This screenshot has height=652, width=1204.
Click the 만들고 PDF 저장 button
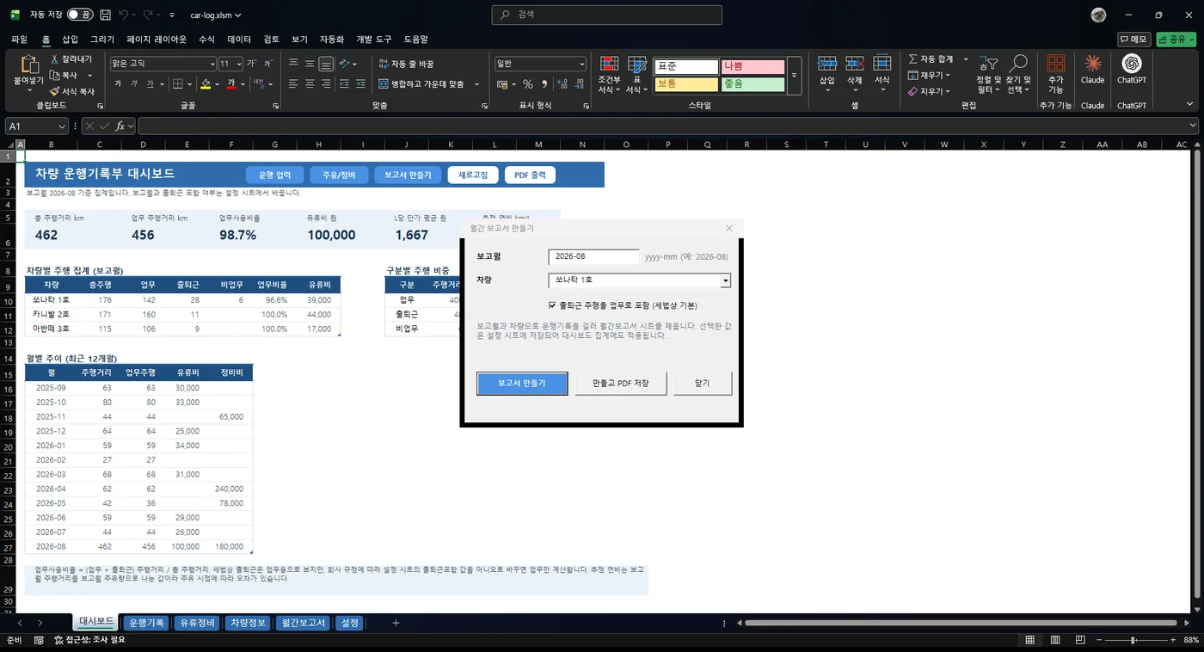coord(621,383)
